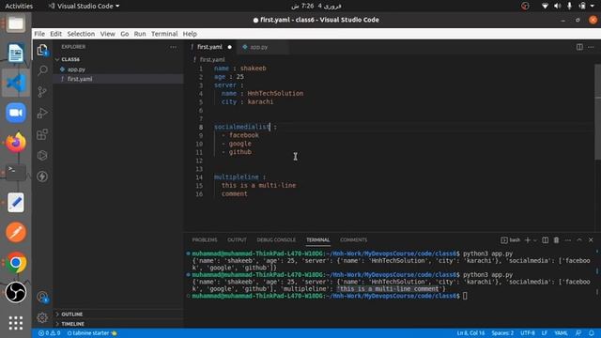Click Activities in the top bar
Viewport: 601px width, 338px height.
pyautogui.click(x=19, y=6)
